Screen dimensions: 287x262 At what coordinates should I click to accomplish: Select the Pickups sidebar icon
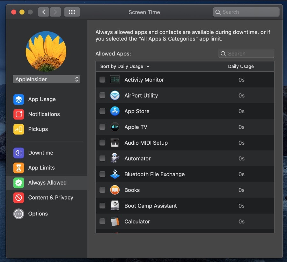pyautogui.click(x=19, y=129)
